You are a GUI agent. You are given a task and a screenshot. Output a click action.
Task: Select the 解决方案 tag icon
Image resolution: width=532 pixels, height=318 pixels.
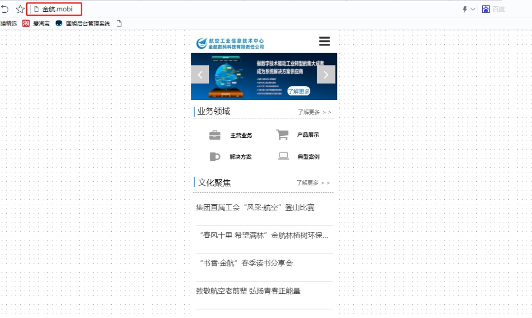[215, 156]
